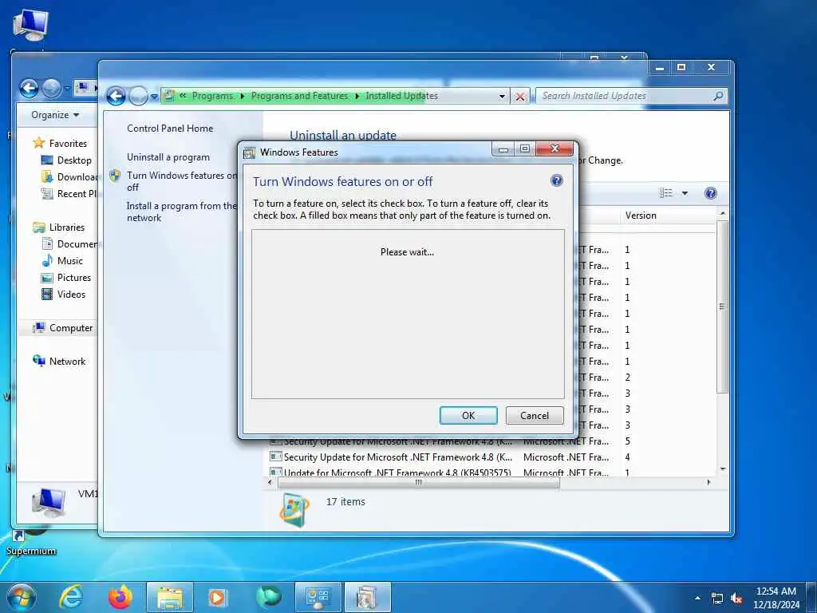Click the horizontal scrollbar thumb in updates list
The height and width of the screenshot is (613, 817).
pyautogui.click(x=418, y=483)
